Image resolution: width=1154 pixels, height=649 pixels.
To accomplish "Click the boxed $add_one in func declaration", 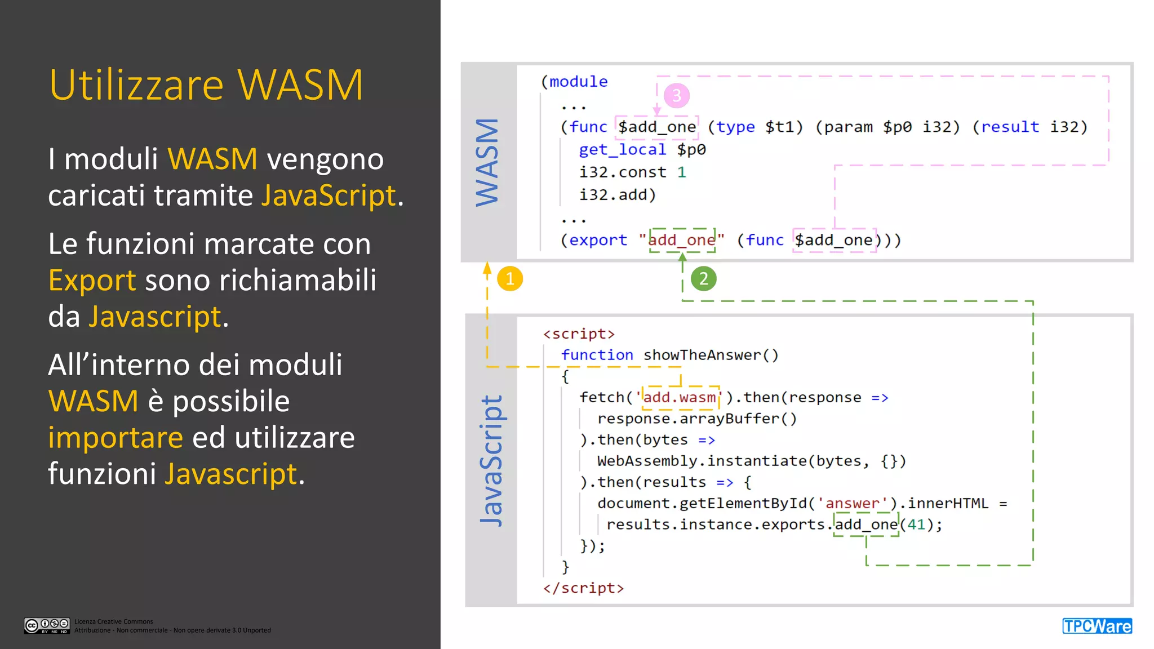I will click(657, 127).
